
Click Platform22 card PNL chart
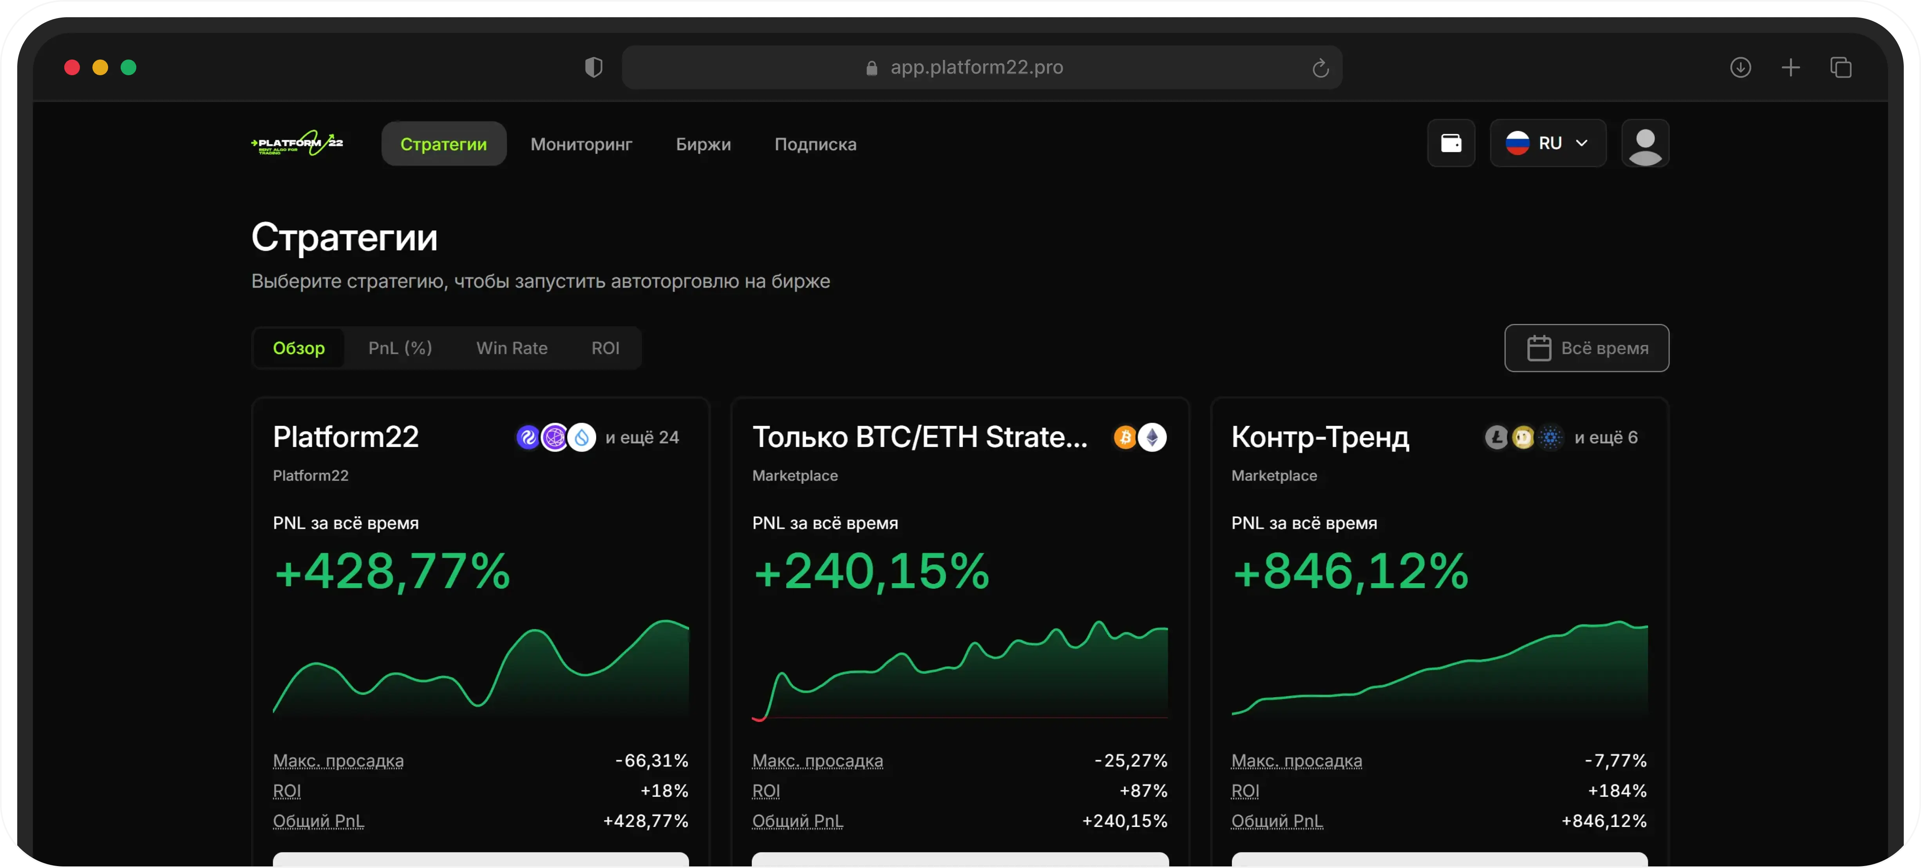480,667
